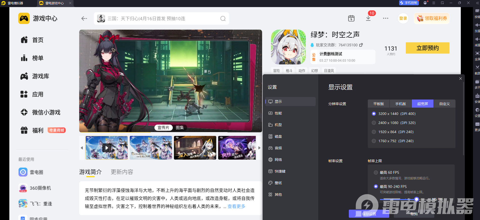Image resolution: width=480 pixels, height=220 pixels.
Task: Click the volume down icon in right toolbar
Action: (477, 39)
